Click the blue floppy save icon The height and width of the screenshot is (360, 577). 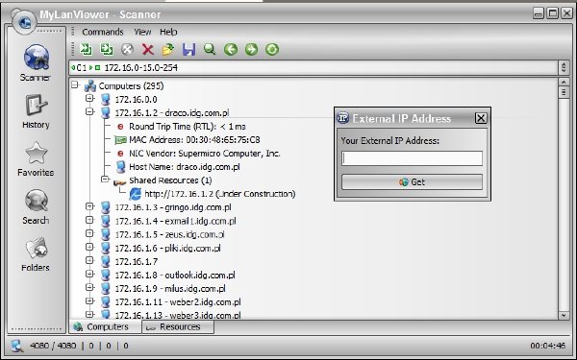tap(188, 49)
